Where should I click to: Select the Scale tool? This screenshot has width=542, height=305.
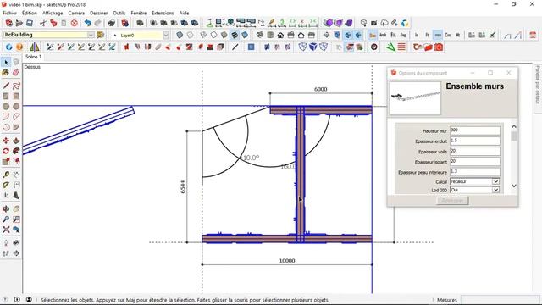coord(6,162)
